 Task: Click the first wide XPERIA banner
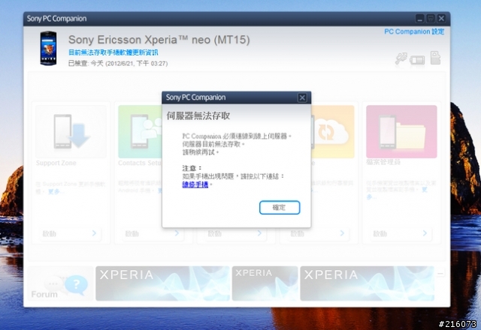point(162,283)
